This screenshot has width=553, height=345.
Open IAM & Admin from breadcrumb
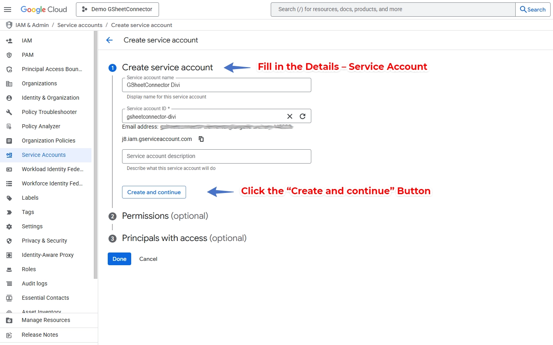pos(32,25)
